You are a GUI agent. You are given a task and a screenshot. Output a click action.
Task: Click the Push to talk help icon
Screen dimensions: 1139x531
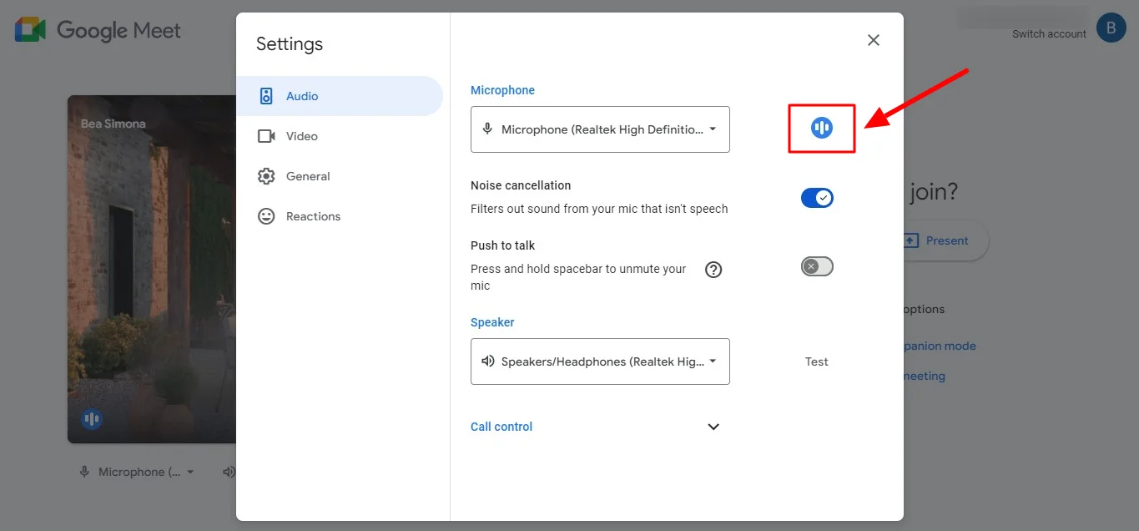coord(713,270)
